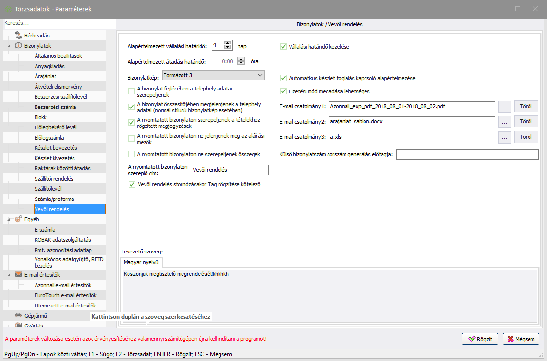
Task: Click the Gyártás category icon
Action: 18,325
